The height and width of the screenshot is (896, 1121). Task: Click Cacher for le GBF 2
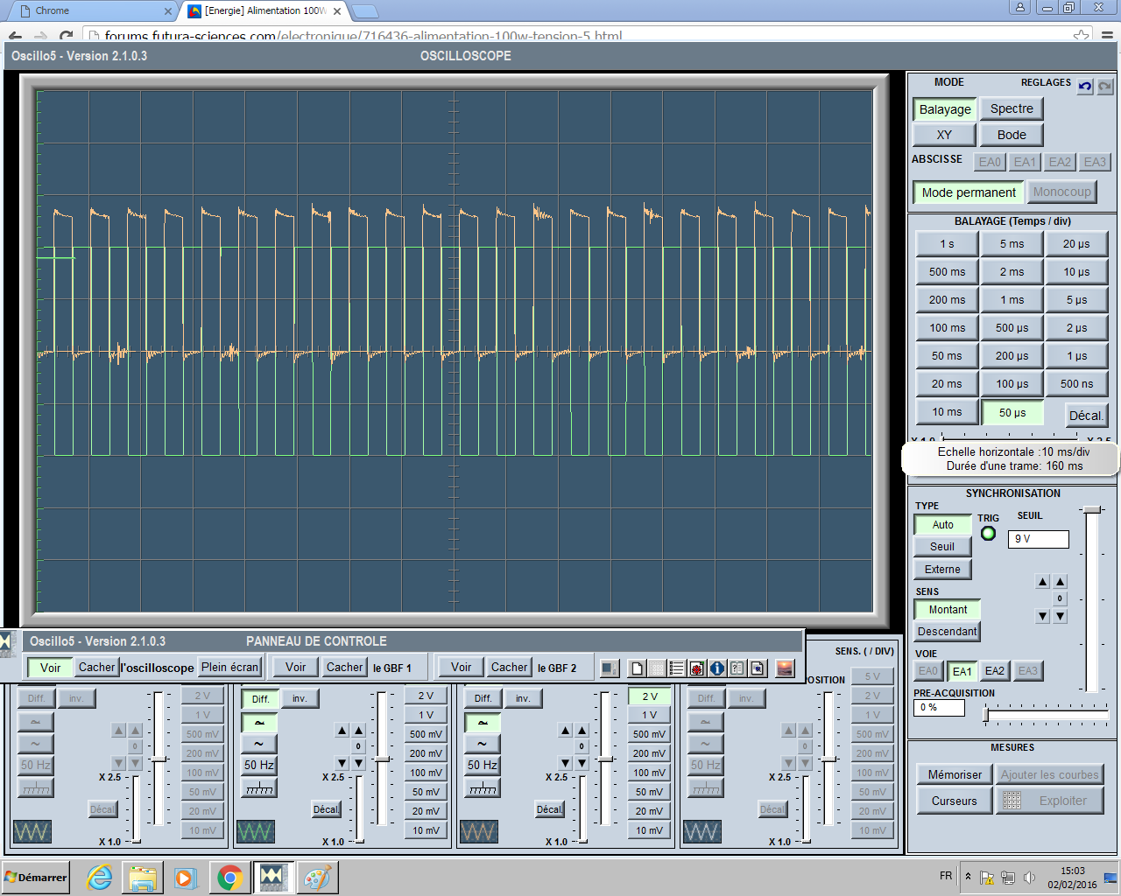(509, 667)
